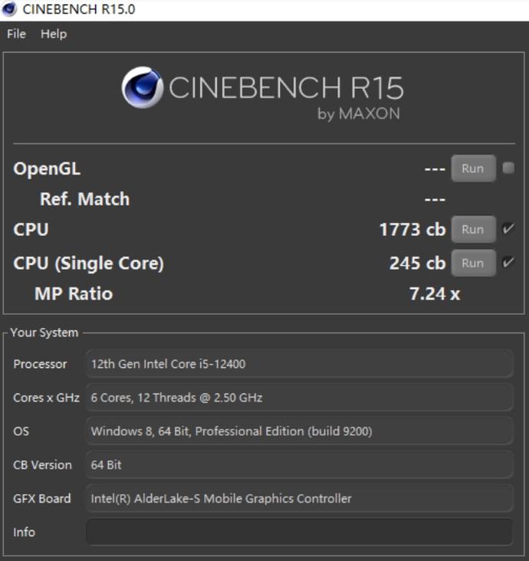The height and width of the screenshot is (561, 529).
Task: Select the 7.24 x MP Ratio value
Action: tap(435, 294)
